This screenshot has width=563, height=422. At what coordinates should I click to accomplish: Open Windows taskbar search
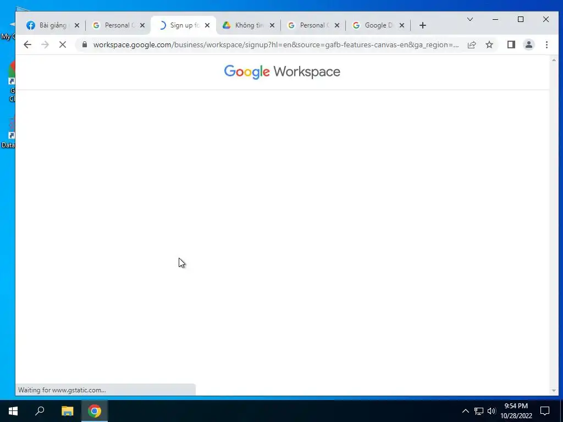40,411
